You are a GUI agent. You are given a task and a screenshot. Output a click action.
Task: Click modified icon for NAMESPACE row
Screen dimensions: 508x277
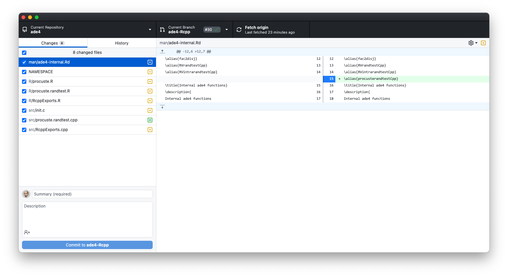[x=150, y=72]
